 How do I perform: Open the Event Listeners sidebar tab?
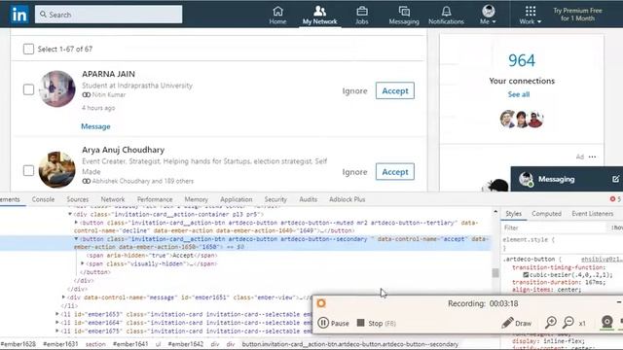click(x=593, y=214)
